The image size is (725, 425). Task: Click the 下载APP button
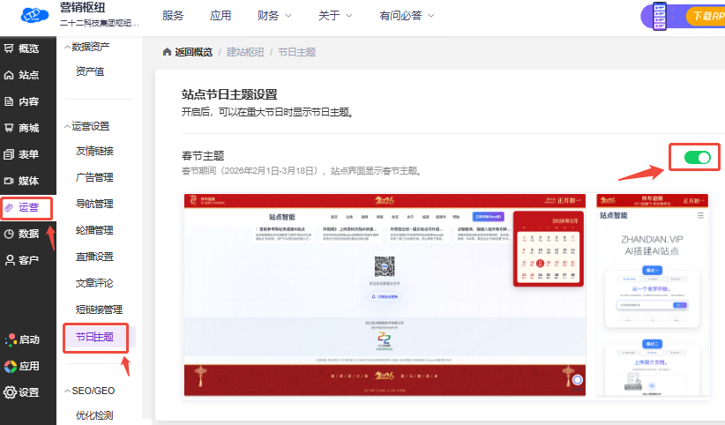click(706, 16)
